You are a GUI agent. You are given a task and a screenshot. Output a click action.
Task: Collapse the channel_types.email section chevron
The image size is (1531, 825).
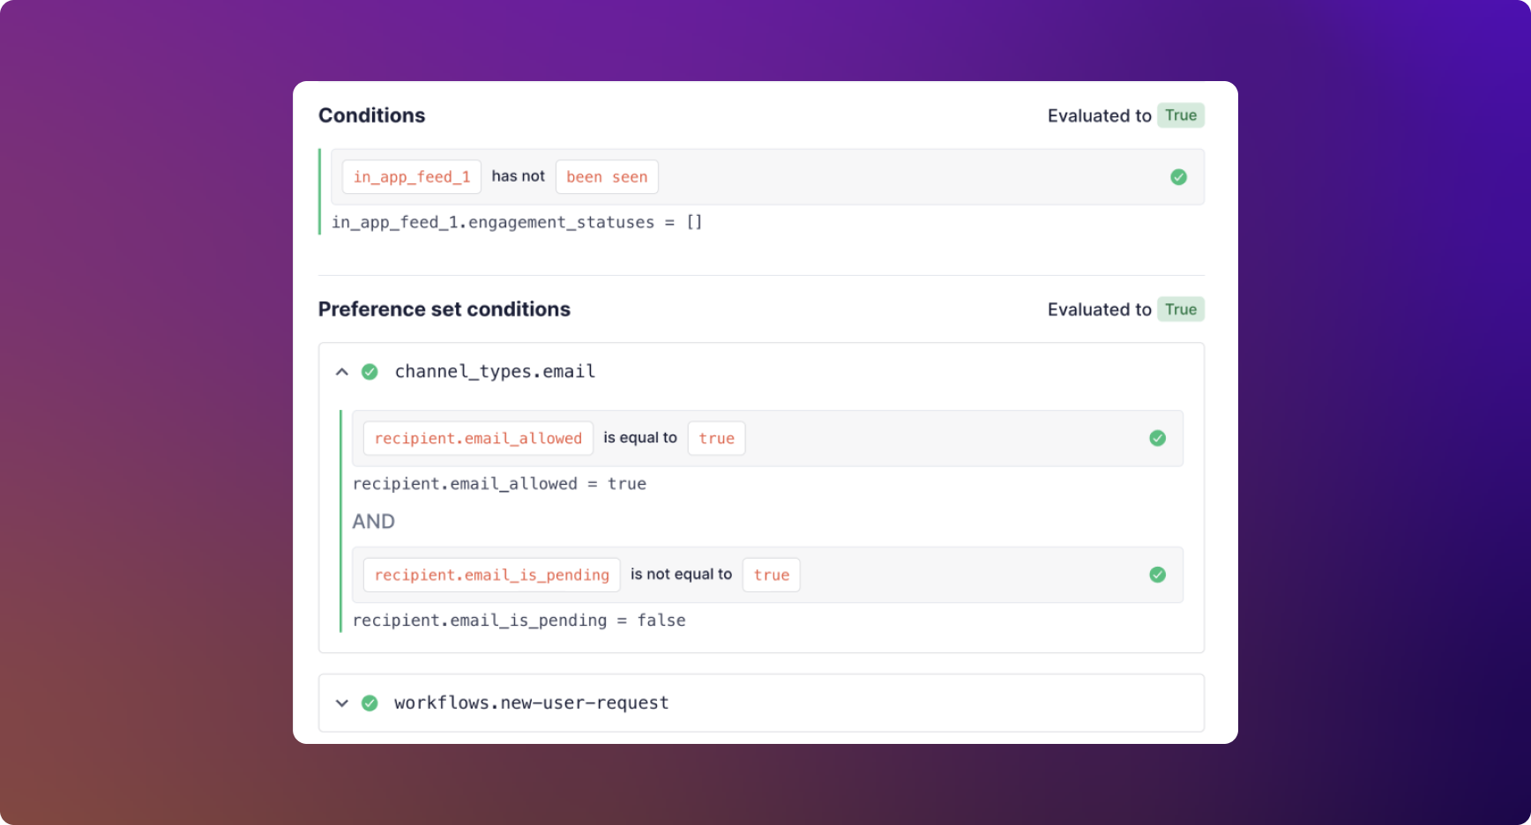click(x=342, y=372)
